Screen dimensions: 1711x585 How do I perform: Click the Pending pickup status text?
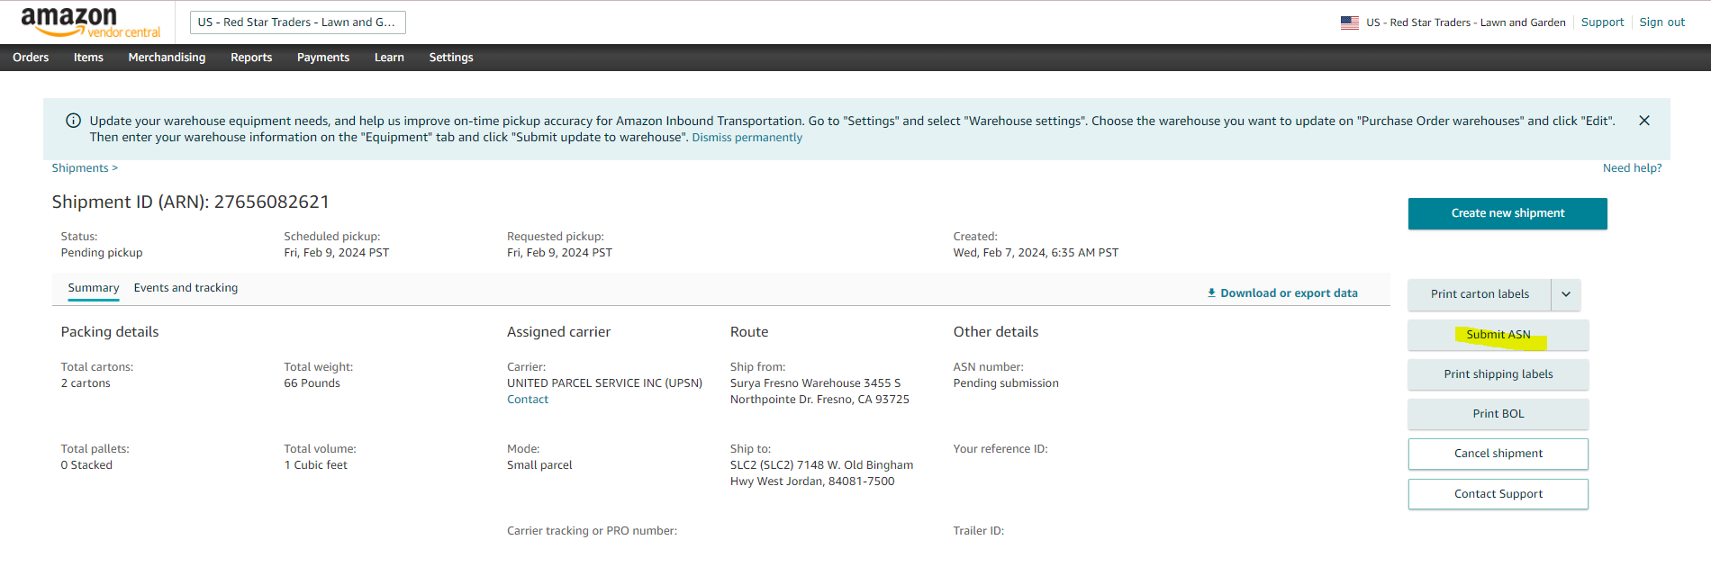point(102,253)
